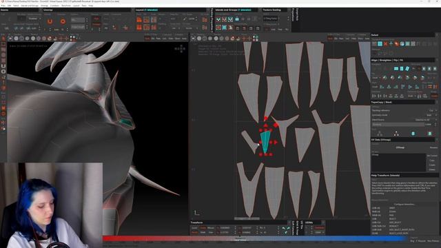Open the Texel dropdown in Texture Scaling panel

[x=271, y=19]
